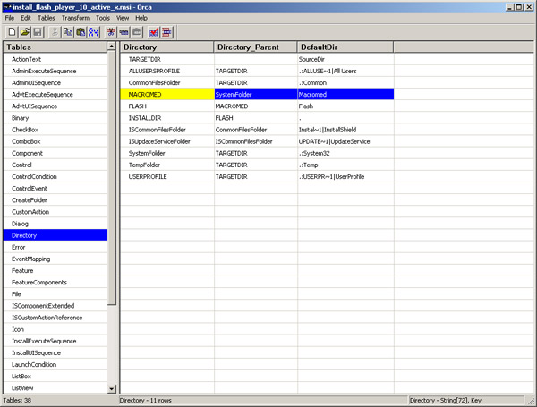This screenshot has height=407, width=537.
Task: Click the Paste Row toolbar icon
Action: pyautogui.click(x=137, y=32)
